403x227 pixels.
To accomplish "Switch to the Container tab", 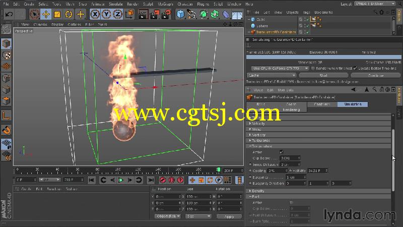I will pos(322,104).
